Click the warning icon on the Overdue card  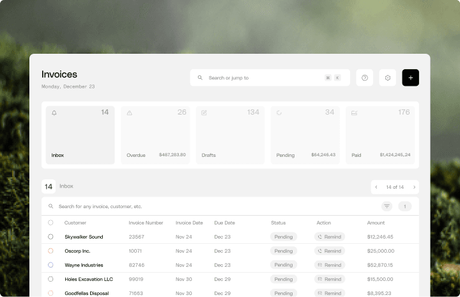(129, 113)
